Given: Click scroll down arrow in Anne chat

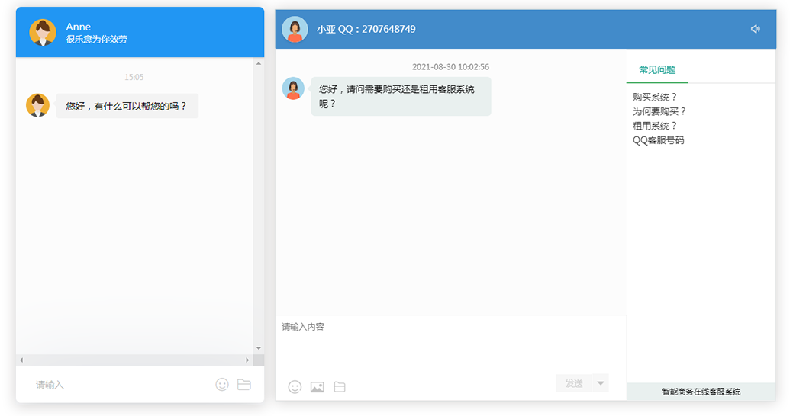Looking at the screenshot, I should [x=259, y=348].
